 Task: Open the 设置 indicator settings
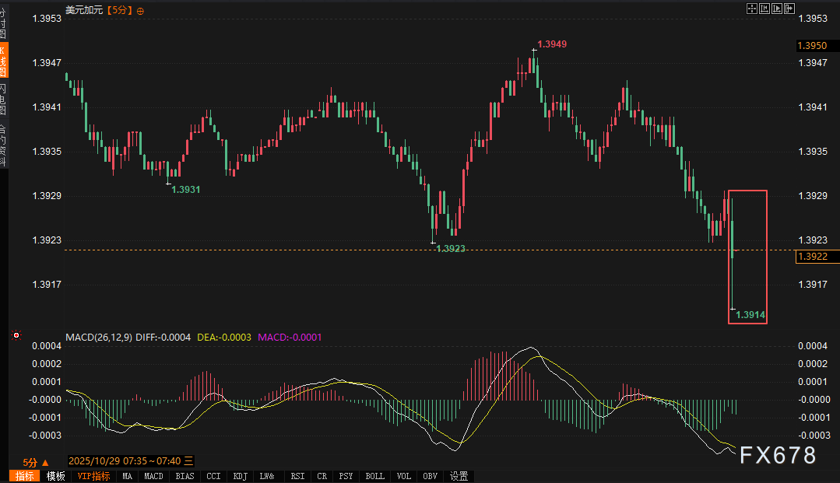(459, 476)
